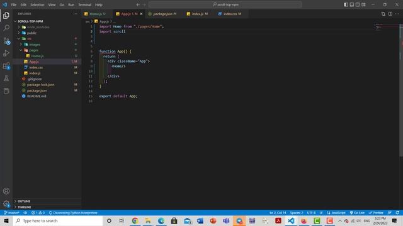Open index.js in the file tree
This screenshot has width=403, height=226.
coord(47,73)
